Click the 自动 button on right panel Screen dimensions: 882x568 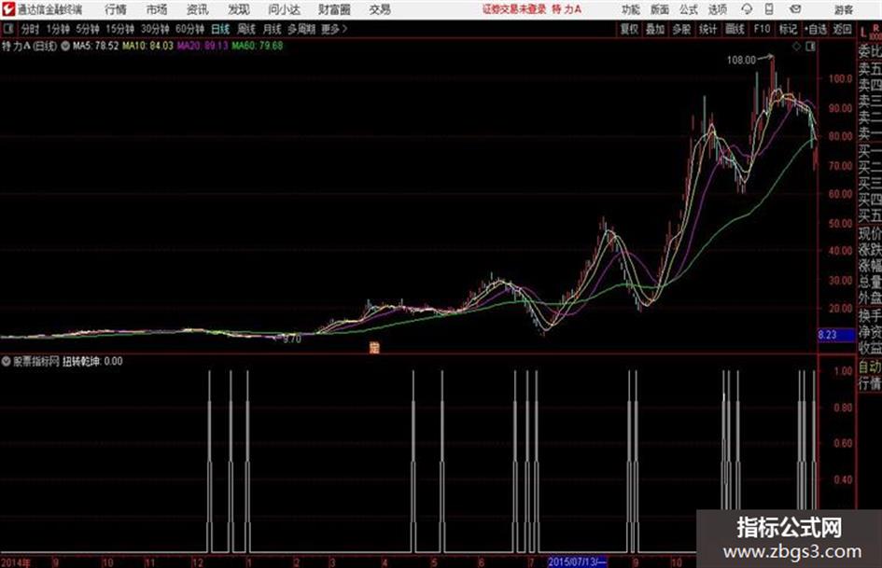pyautogui.click(x=870, y=367)
